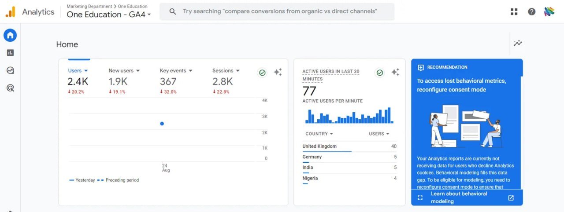
Task: Open behavioral modeling external link icon
Action: [x=511, y=197]
